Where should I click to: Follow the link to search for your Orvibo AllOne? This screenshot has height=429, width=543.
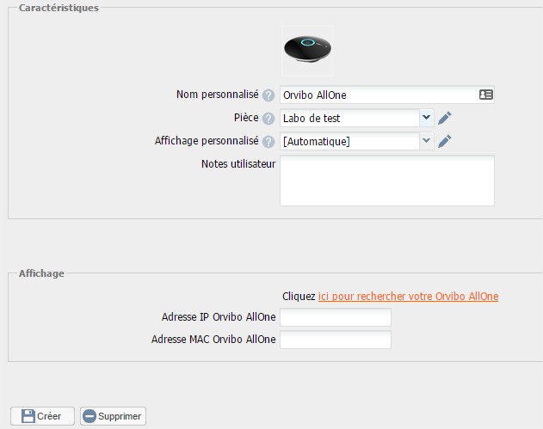408,297
